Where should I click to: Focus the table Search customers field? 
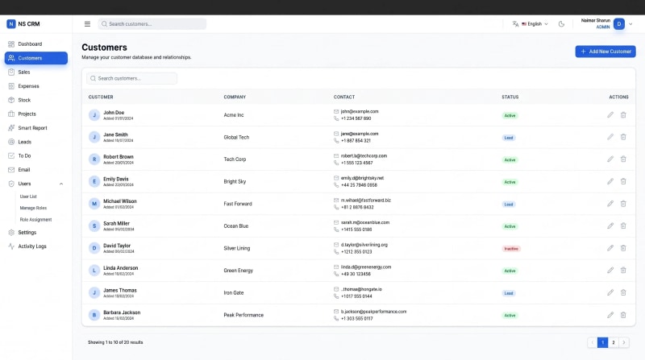click(131, 78)
